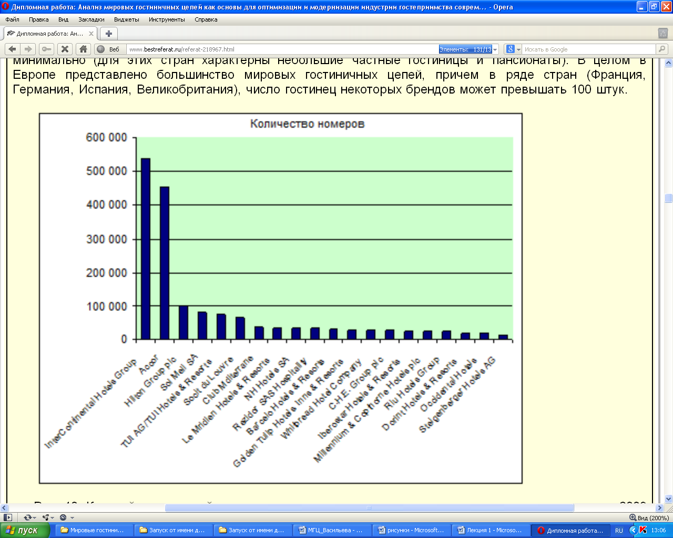Click the horizontal scrollbar right arrow

(x=660, y=508)
